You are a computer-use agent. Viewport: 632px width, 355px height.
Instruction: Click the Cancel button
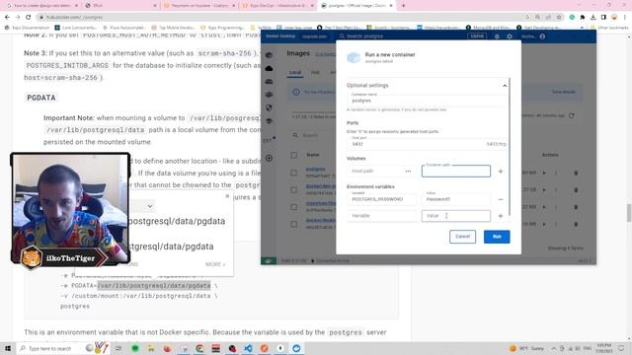point(462,237)
